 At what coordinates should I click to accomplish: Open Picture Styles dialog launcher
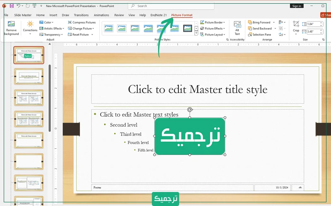227,40
